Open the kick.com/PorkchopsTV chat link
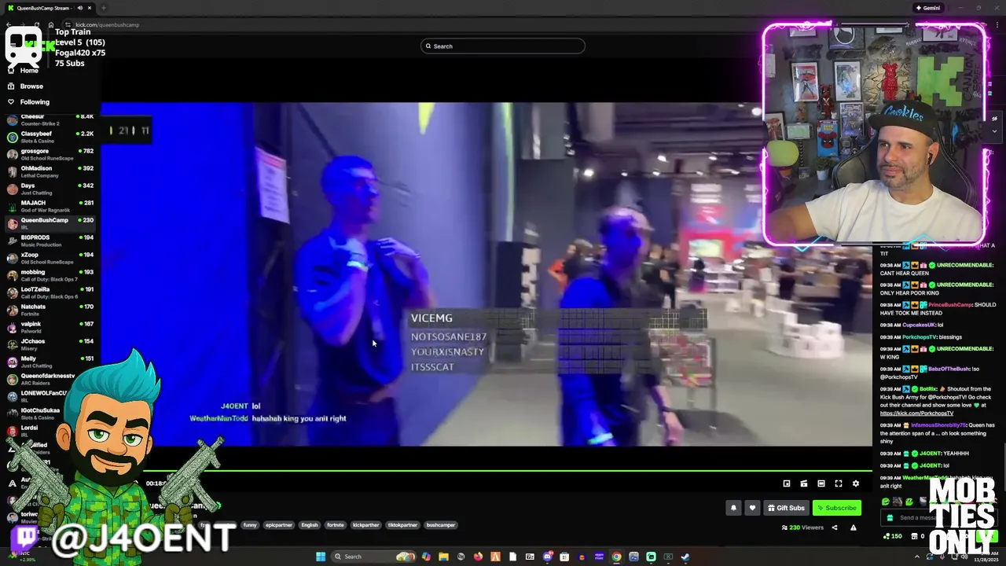1006x566 pixels. point(916,413)
